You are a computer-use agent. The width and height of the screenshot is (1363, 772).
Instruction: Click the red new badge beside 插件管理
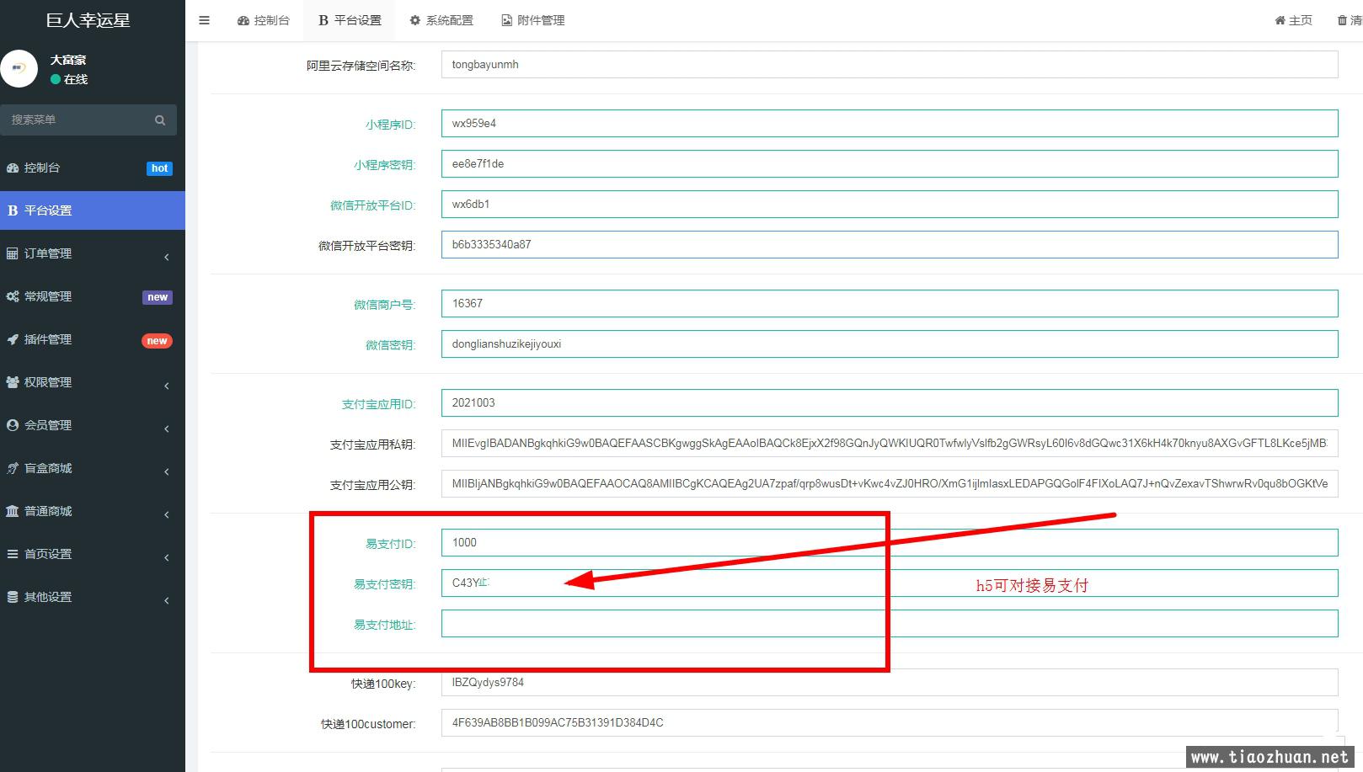[157, 341]
